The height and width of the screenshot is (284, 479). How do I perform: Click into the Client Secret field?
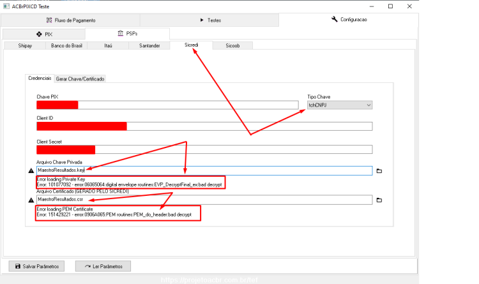pyautogui.click(x=204, y=149)
